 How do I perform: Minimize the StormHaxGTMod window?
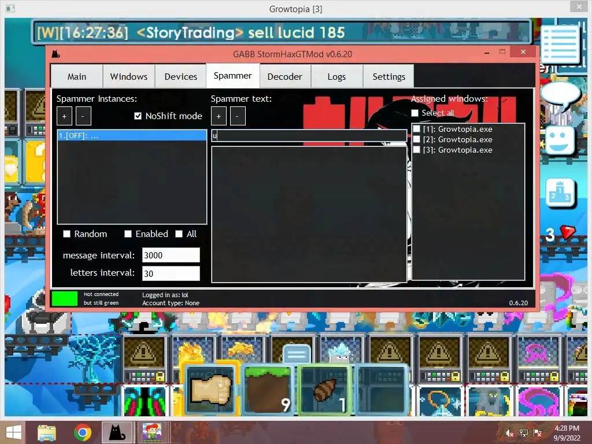click(x=487, y=53)
